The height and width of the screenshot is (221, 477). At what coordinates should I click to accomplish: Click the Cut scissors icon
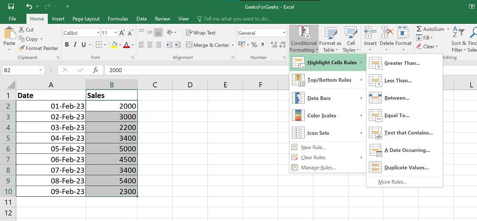click(21, 30)
